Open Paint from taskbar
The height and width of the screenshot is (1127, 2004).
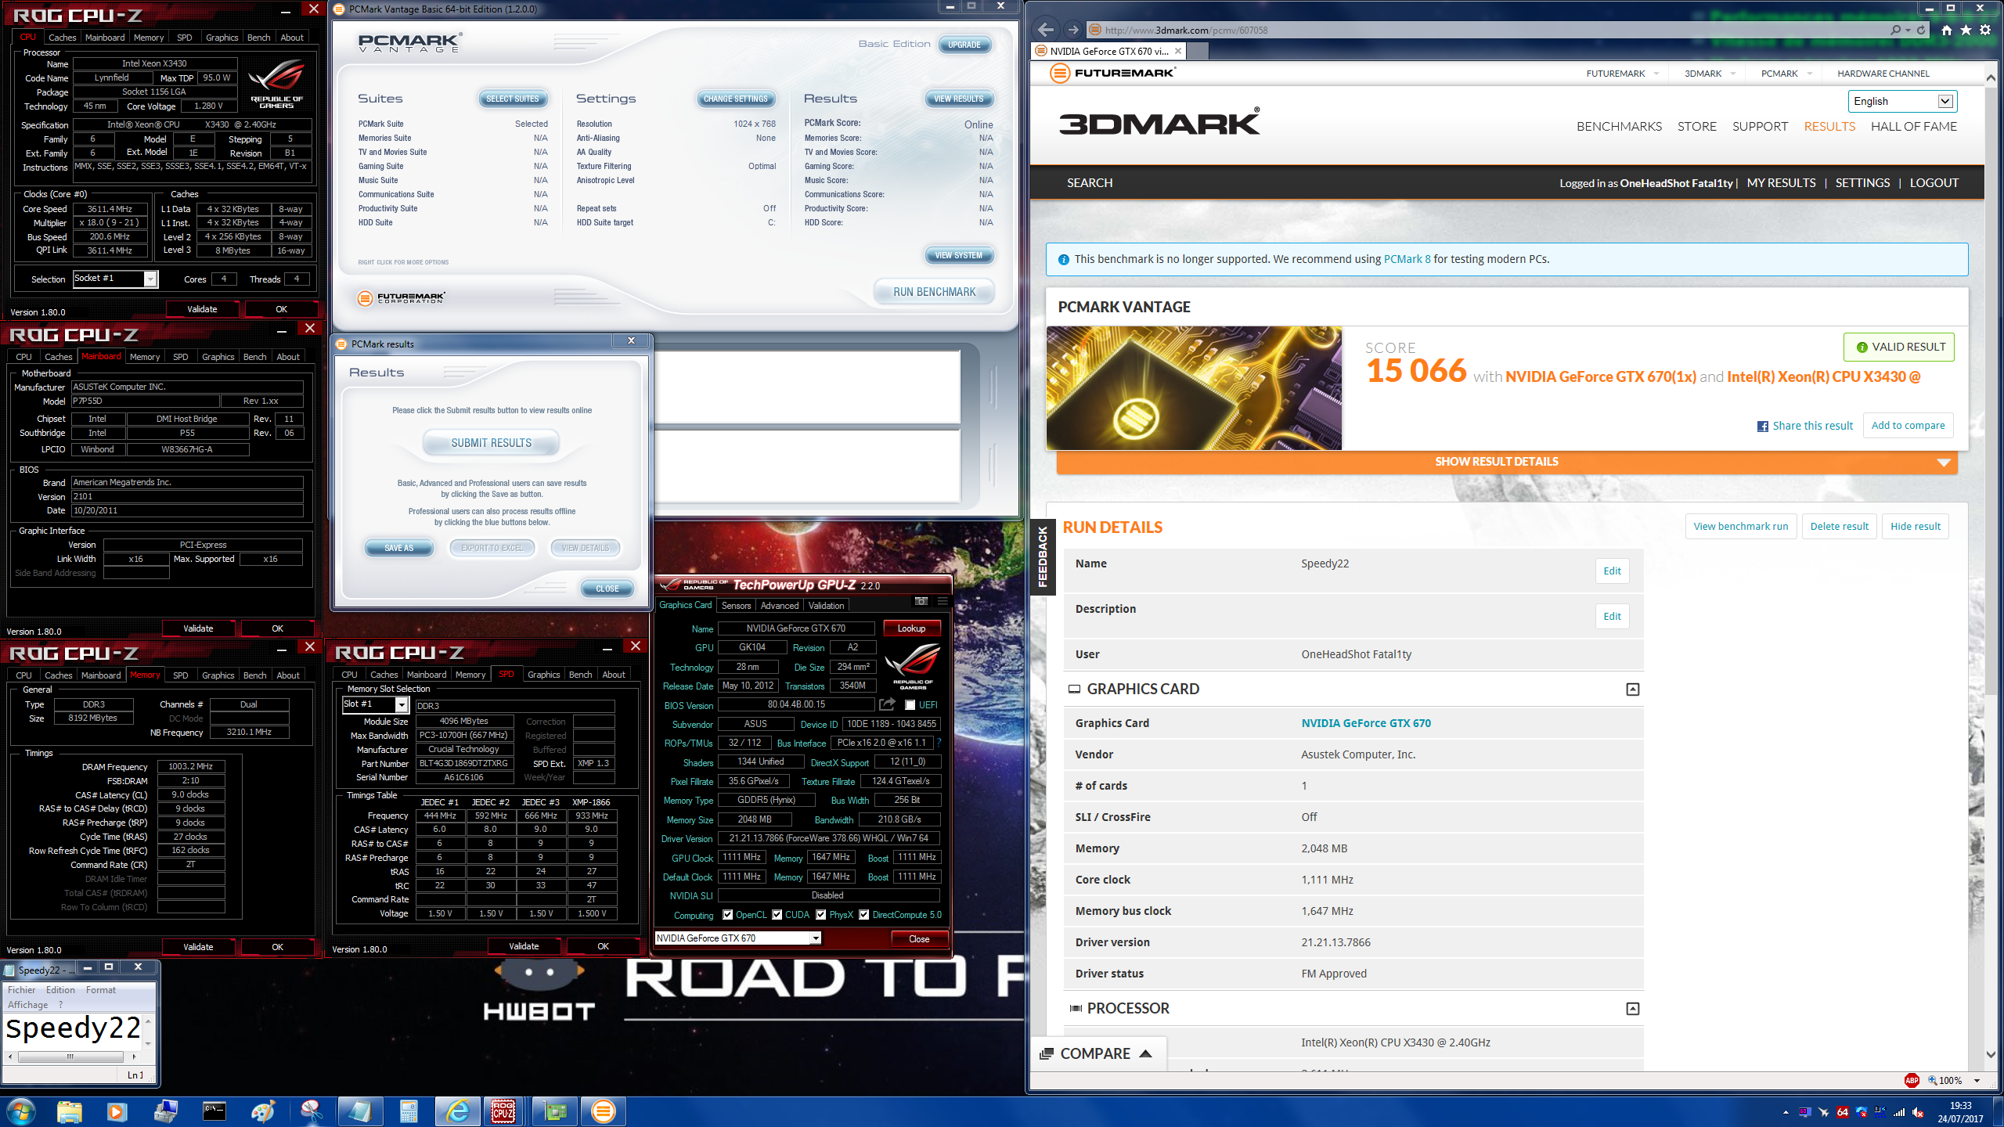(x=262, y=1111)
